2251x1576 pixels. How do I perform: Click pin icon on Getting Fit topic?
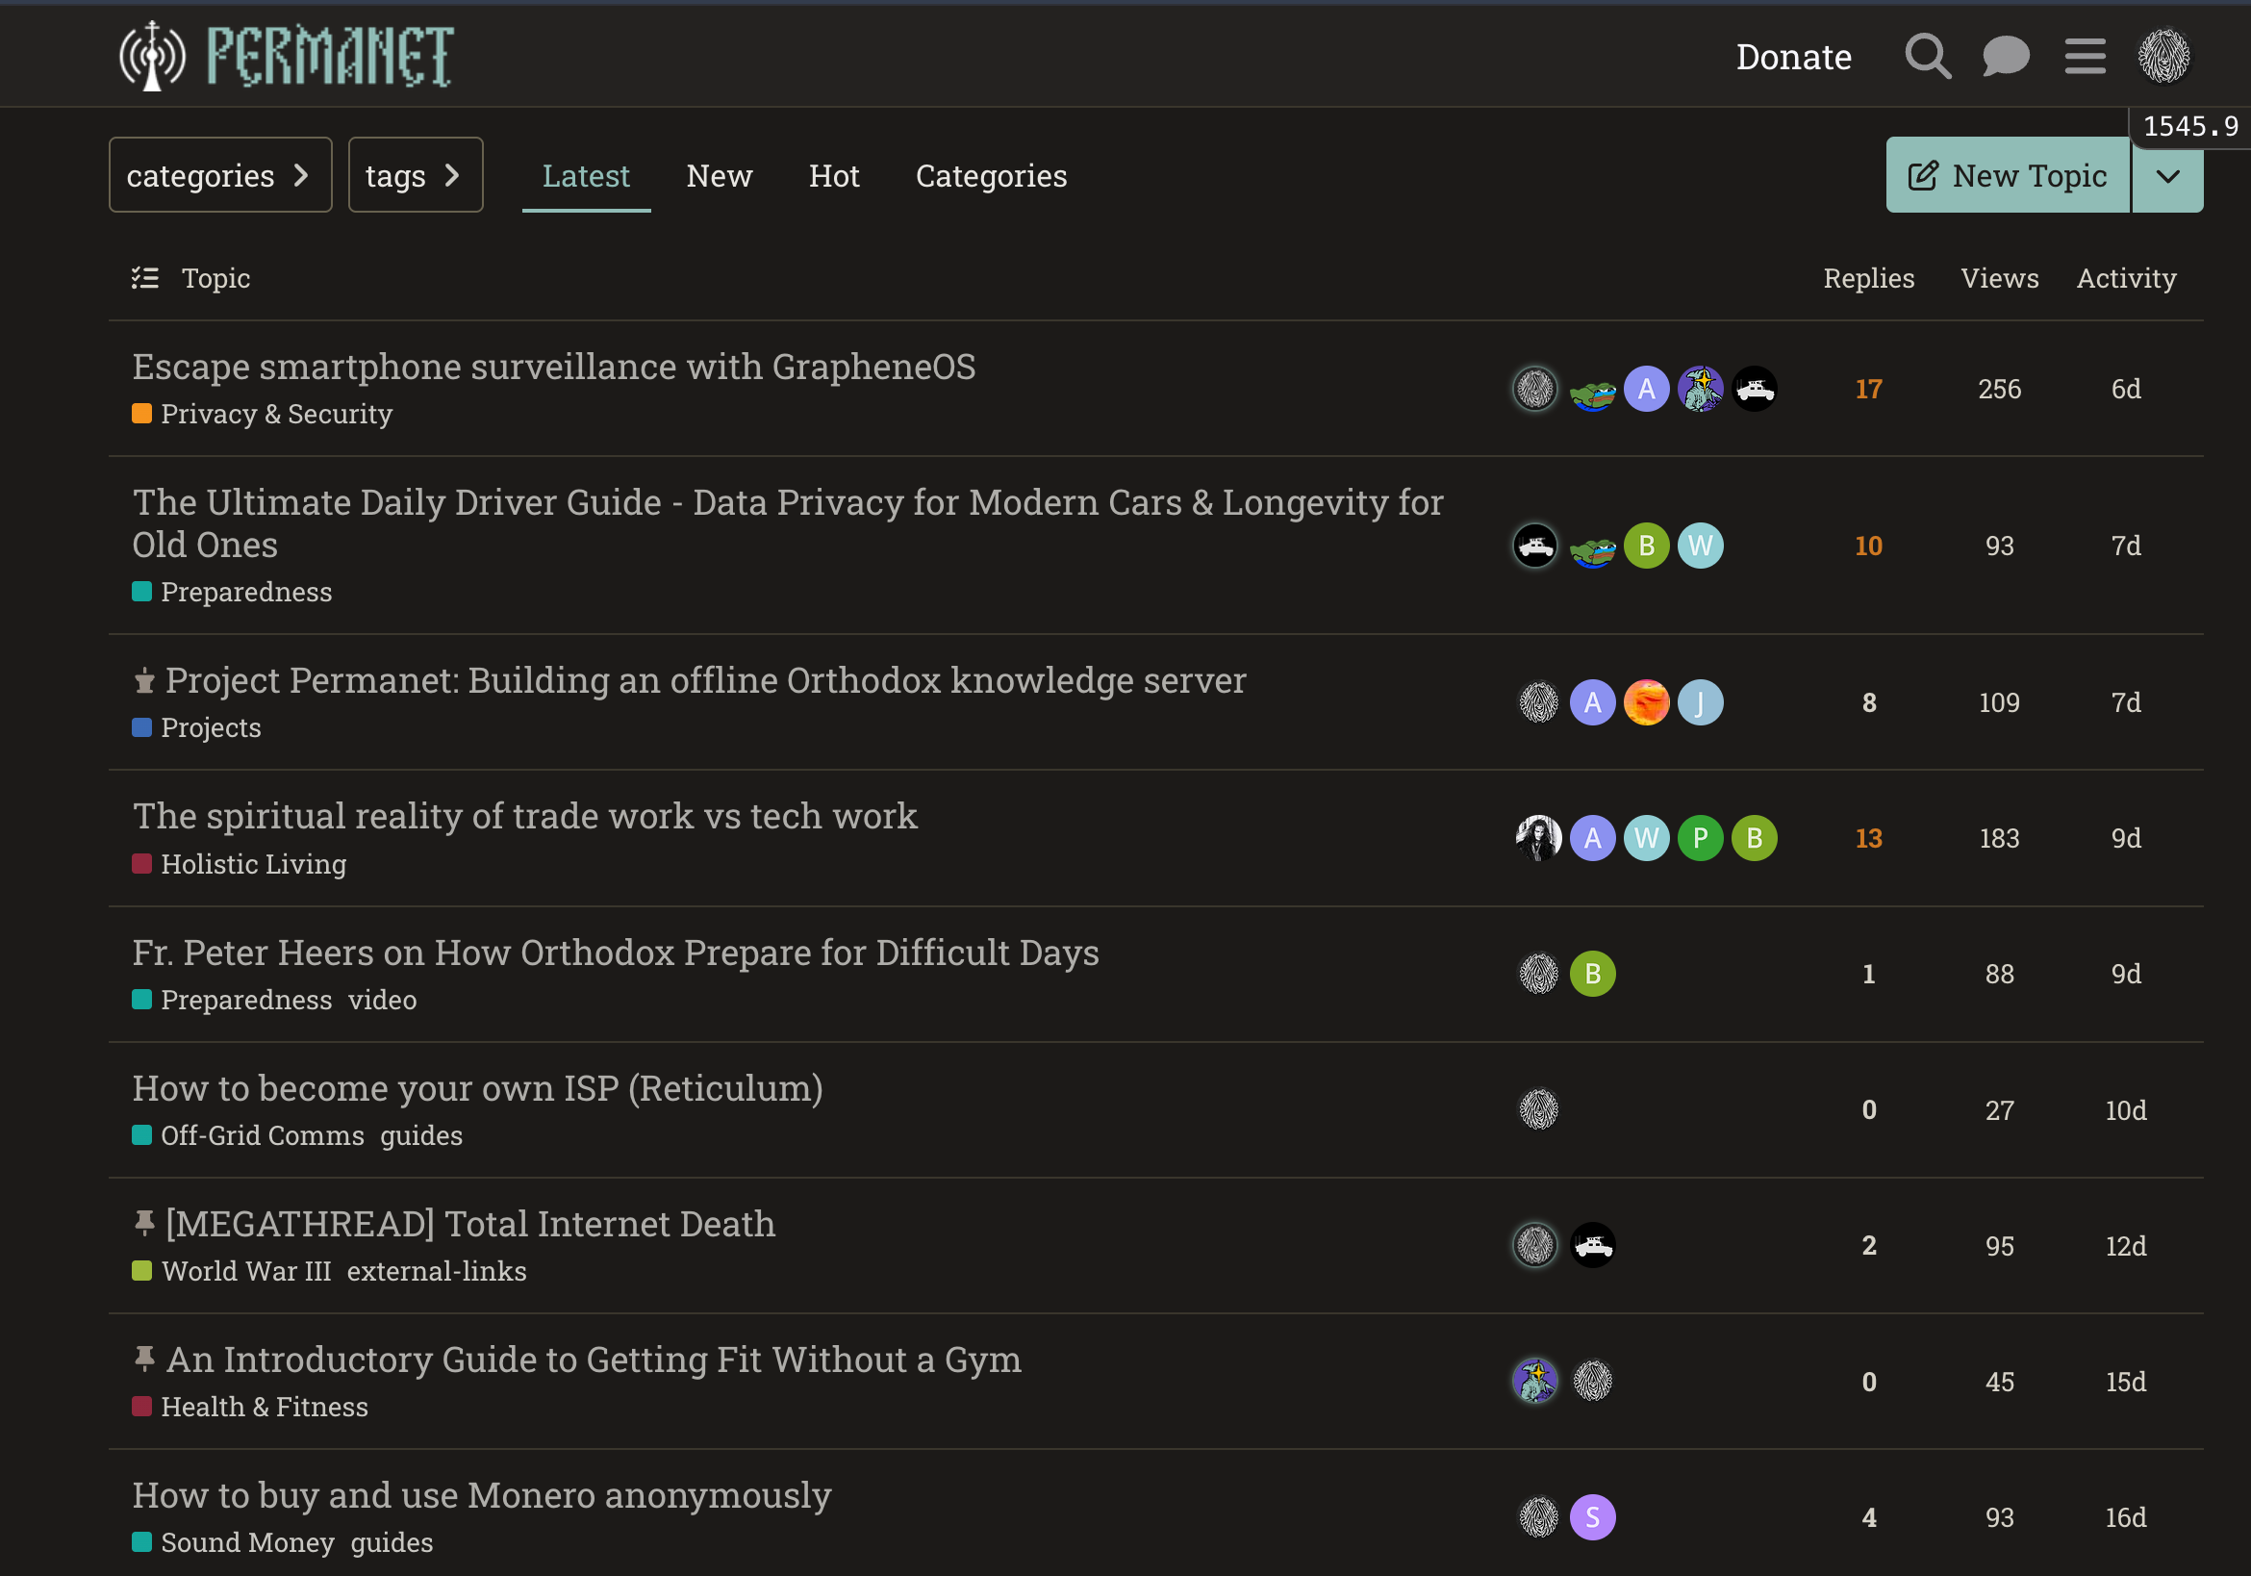click(x=144, y=1359)
